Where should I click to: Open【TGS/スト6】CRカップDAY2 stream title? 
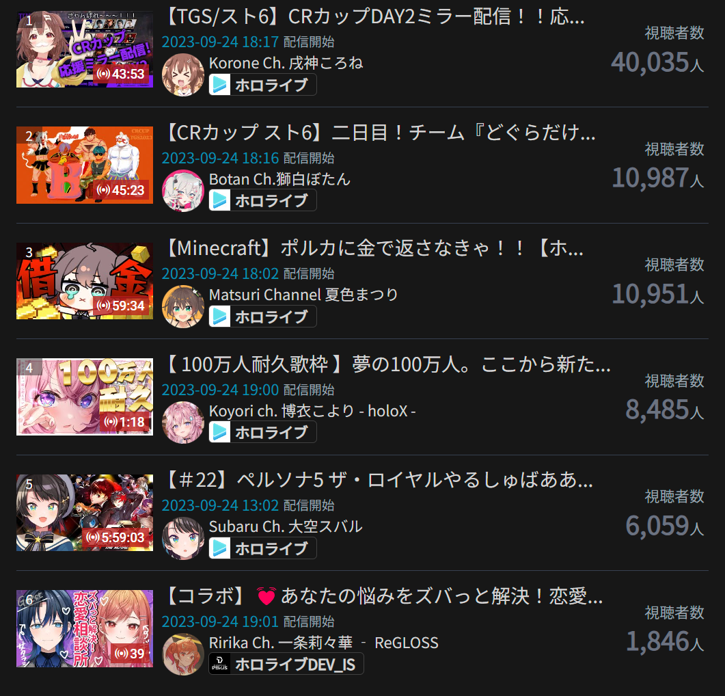tap(374, 17)
